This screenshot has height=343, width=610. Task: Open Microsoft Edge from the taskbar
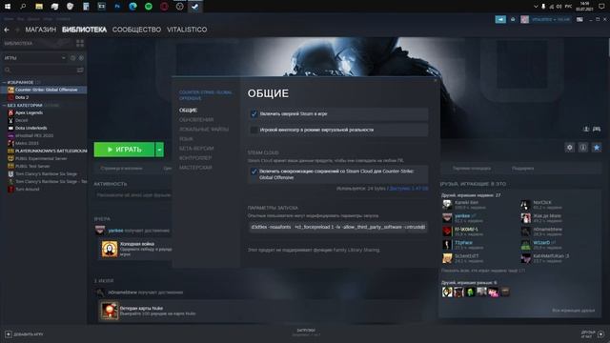click(x=132, y=7)
